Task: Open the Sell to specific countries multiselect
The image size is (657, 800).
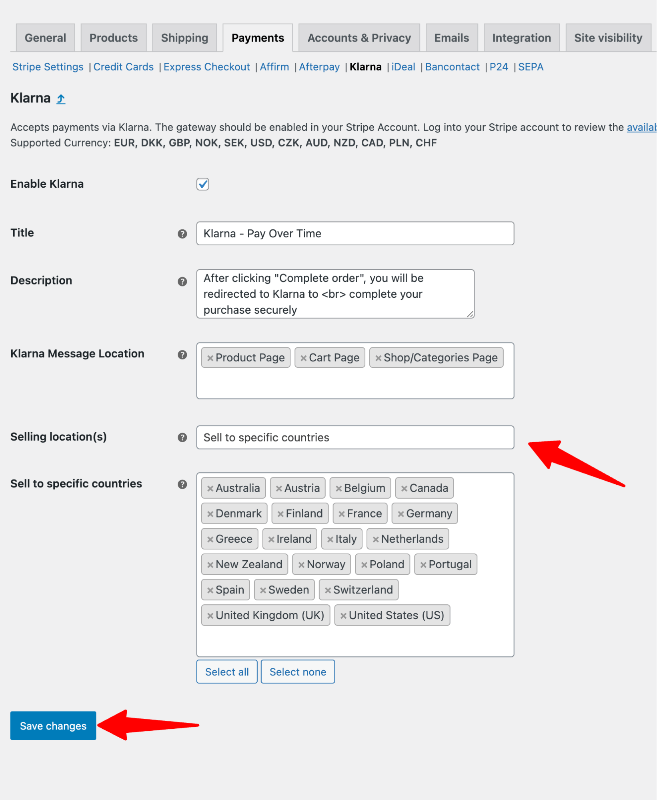Action: point(355,565)
